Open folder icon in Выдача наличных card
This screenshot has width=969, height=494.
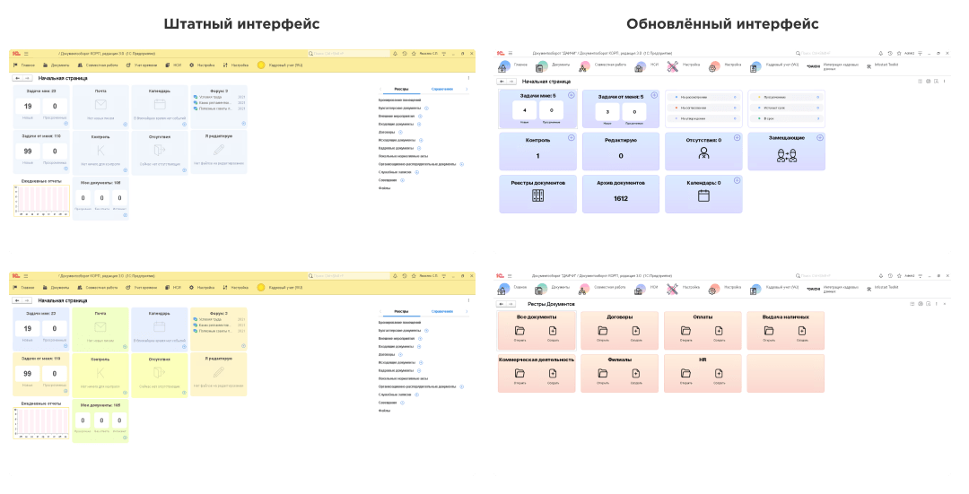[x=769, y=331]
